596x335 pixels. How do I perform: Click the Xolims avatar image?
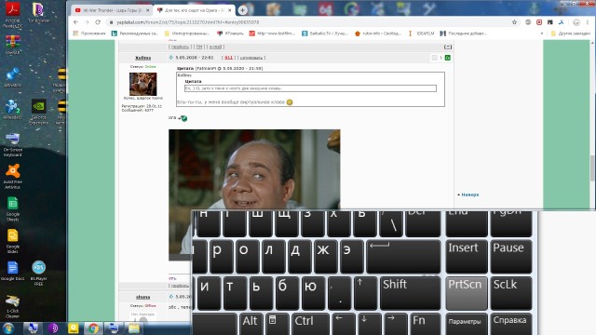coord(142,84)
